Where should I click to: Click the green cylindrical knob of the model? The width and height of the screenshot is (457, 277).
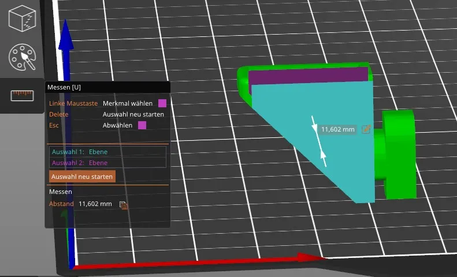(x=399, y=154)
